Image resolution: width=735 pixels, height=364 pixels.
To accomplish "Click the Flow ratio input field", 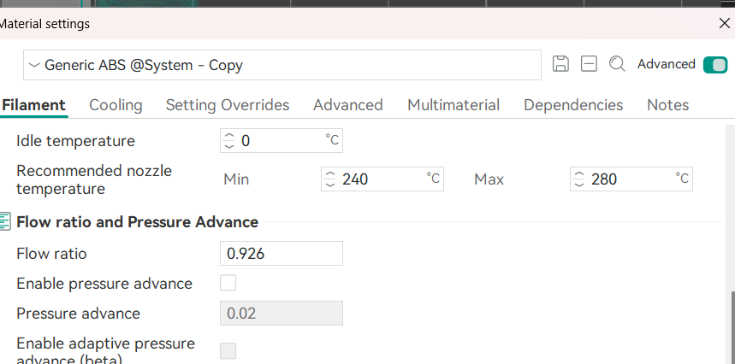I will [x=282, y=254].
